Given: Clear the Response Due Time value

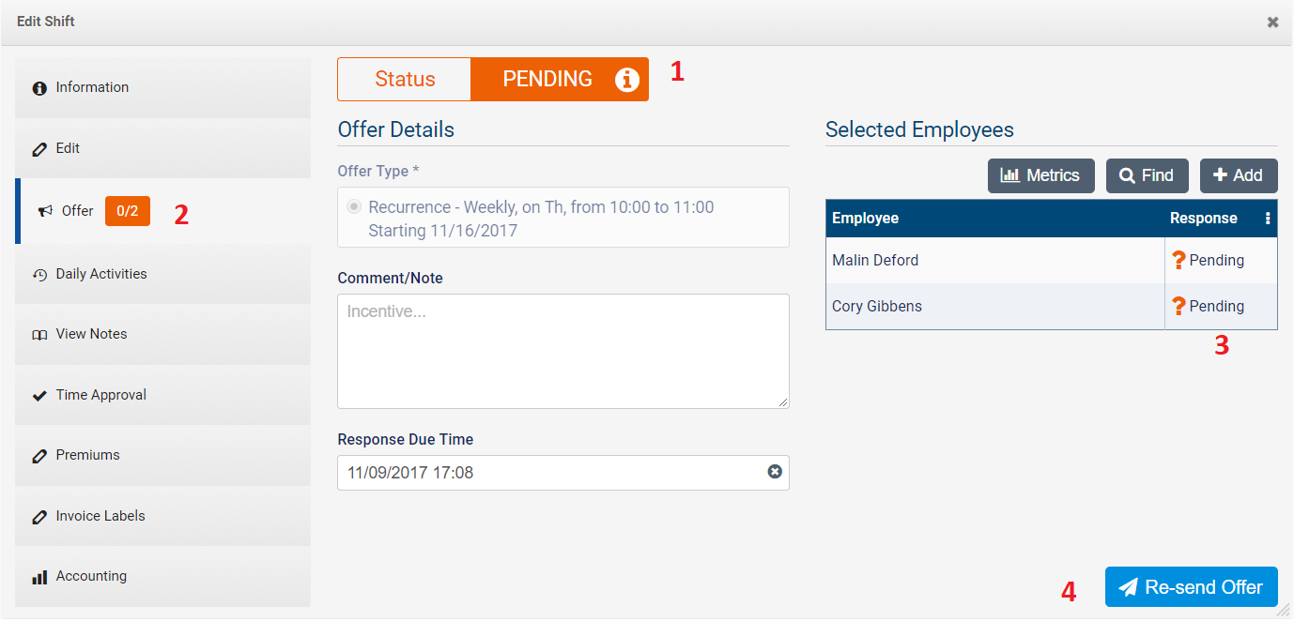Looking at the screenshot, I should (x=775, y=472).
